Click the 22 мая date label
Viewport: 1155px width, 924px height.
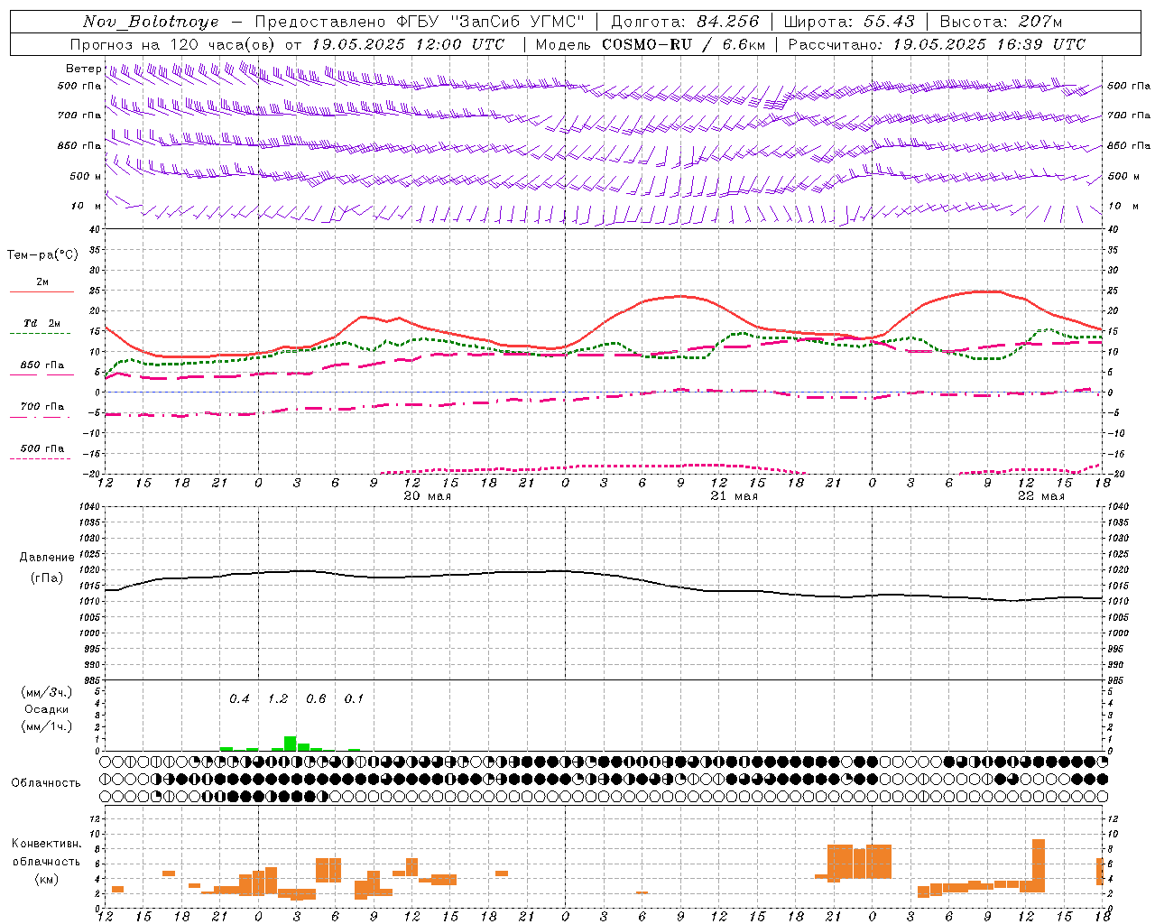pyautogui.click(x=1040, y=496)
